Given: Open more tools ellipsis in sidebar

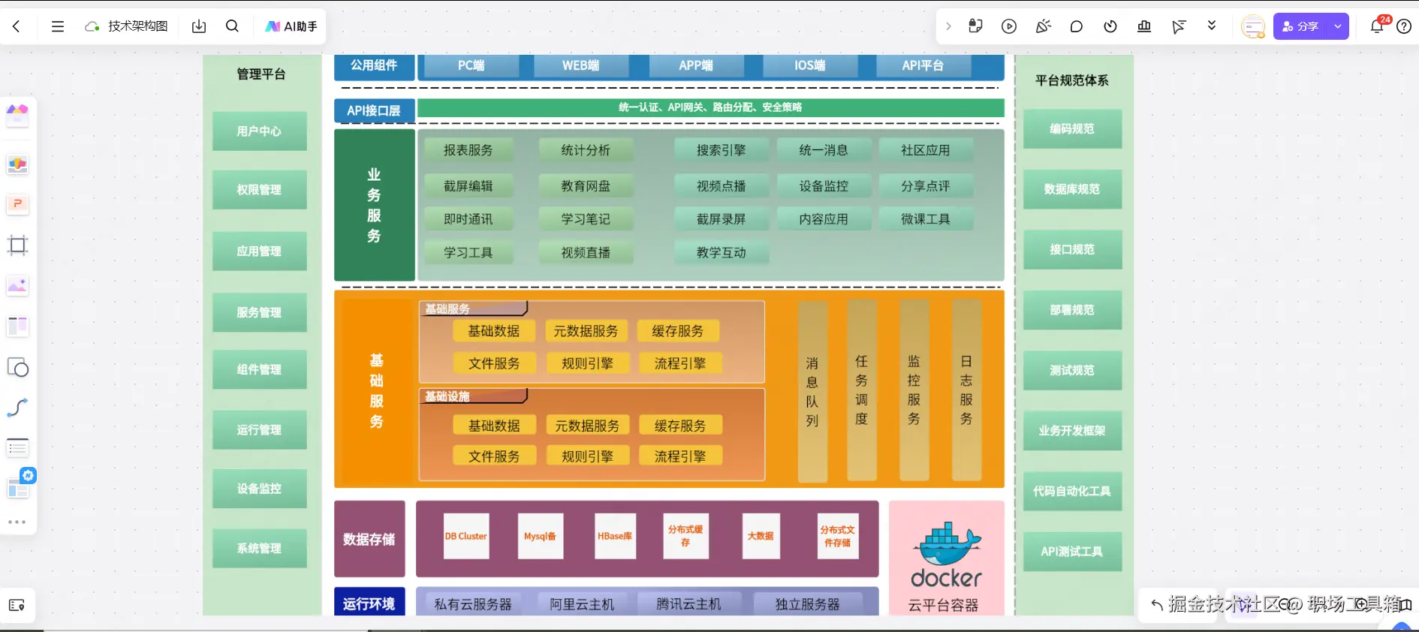Looking at the screenshot, I should coord(17,522).
